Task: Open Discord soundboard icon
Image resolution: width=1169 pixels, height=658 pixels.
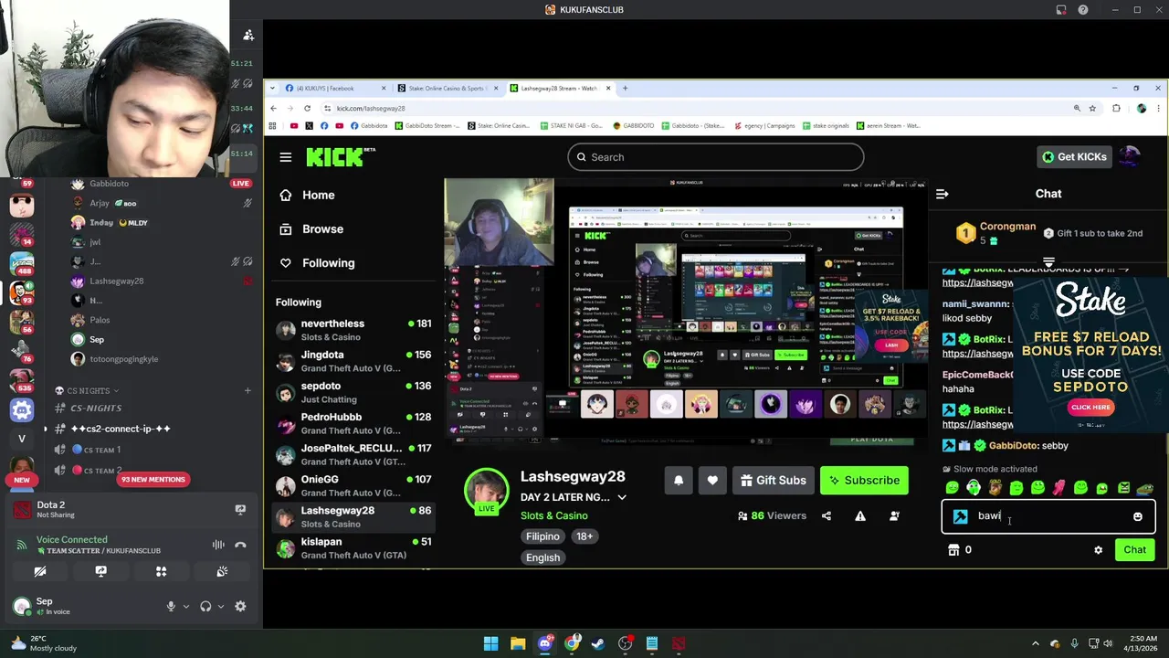Action: click(222, 571)
